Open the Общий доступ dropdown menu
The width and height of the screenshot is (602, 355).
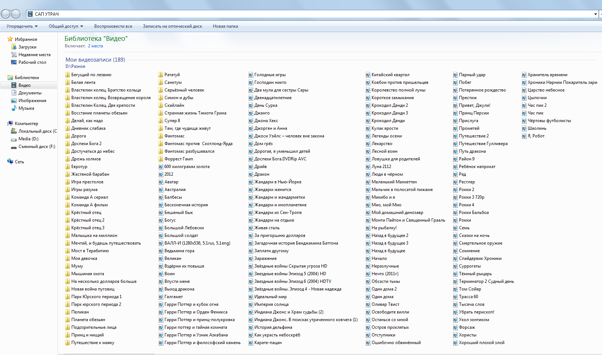(66, 26)
